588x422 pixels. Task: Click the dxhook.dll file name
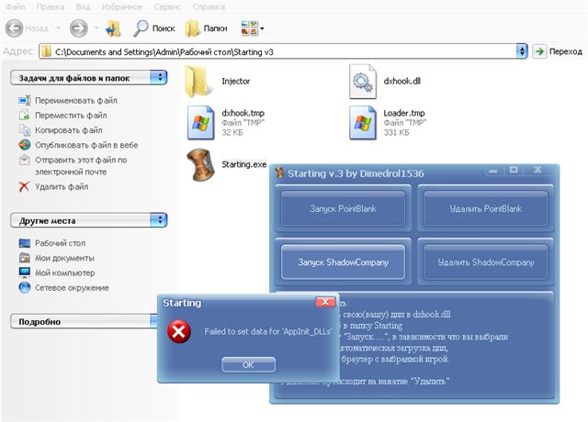coord(402,81)
